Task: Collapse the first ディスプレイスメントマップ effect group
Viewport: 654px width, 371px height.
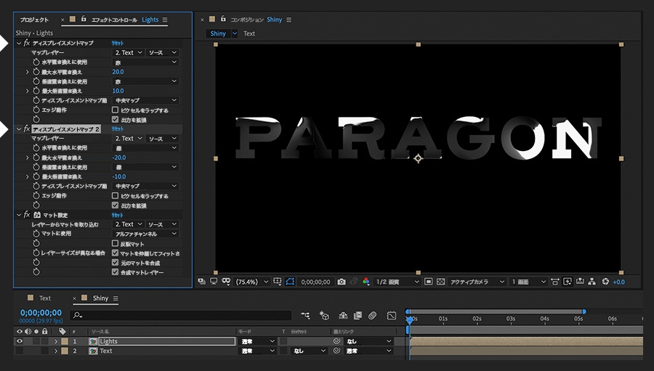Action: pyautogui.click(x=19, y=43)
